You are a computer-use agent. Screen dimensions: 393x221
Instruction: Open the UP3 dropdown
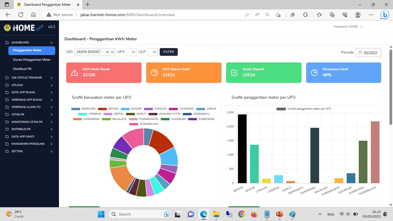[131, 52]
